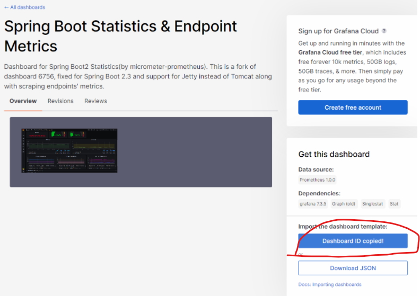Click the Graph (old) dependency tag
The height and width of the screenshot is (296, 420).
pyautogui.click(x=344, y=204)
